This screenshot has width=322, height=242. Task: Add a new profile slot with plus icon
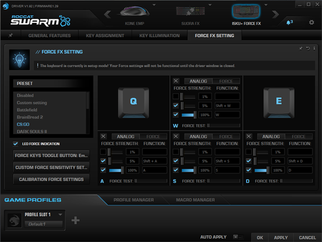point(76,220)
